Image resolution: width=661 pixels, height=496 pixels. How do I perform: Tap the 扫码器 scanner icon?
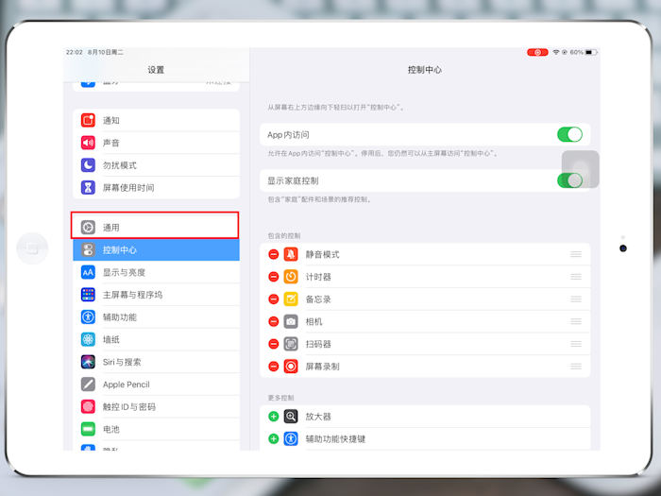coord(291,344)
